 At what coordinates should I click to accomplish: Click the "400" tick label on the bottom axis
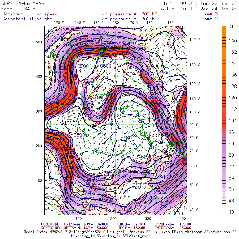click(183, 219)
